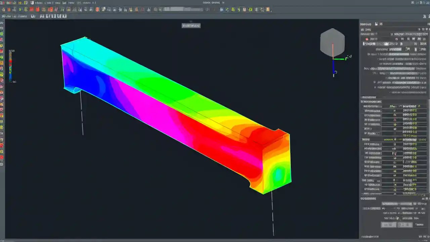Toggle the red flag marker in the properties panel
430x242 pixels.
point(367,39)
